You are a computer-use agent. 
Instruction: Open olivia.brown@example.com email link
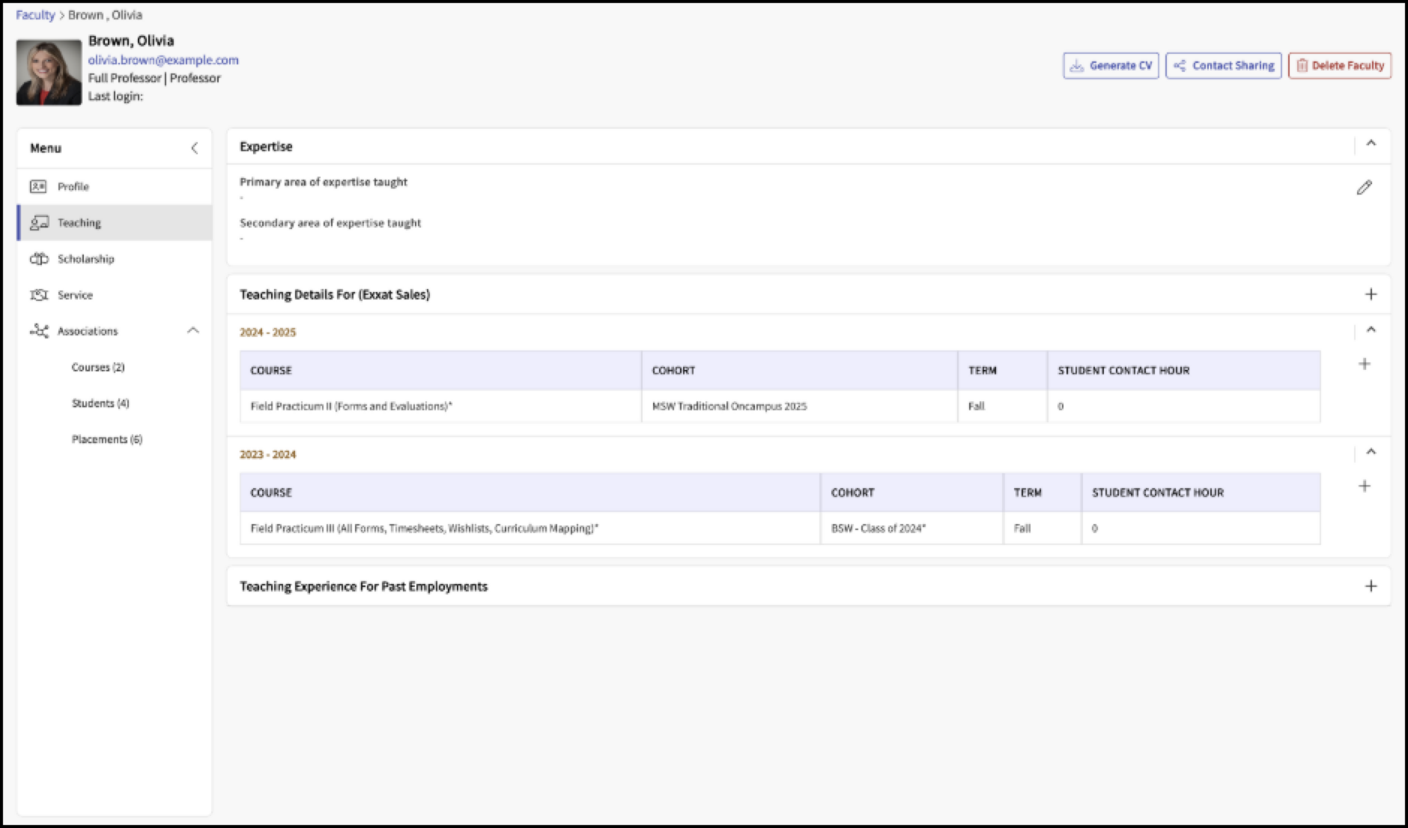tap(163, 60)
